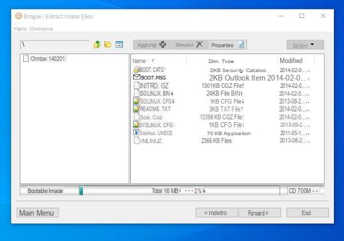Click the Esci exit button
This screenshot has width=344, height=241.
coord(307,213)
